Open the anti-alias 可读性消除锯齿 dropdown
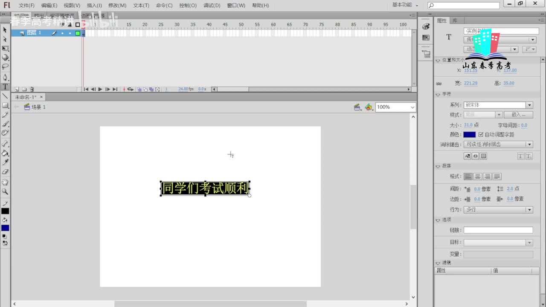The height and width of the screenshot is (307, 546). point(498,145)
